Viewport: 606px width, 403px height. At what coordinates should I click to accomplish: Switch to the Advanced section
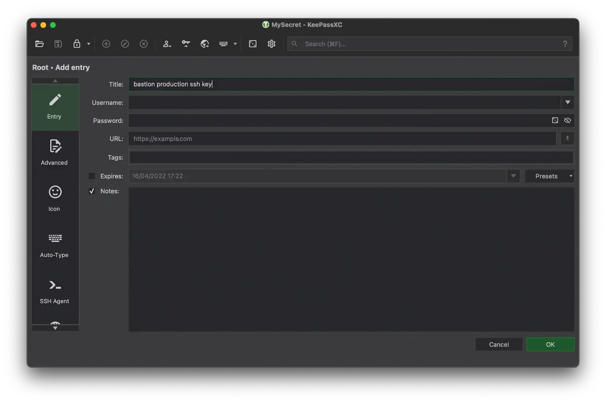pyautogui.click(x=54, y=152)
